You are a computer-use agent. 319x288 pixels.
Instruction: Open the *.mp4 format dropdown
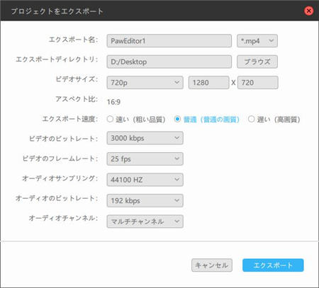[x=257, y=41]
